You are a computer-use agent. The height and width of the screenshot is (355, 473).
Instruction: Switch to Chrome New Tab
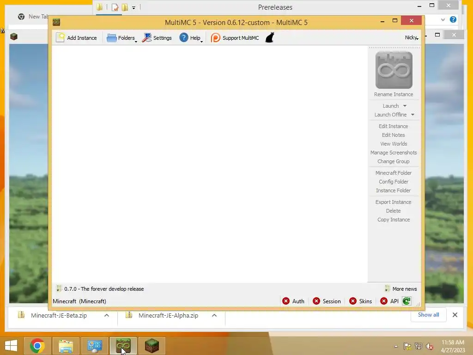tap(33, 17)
